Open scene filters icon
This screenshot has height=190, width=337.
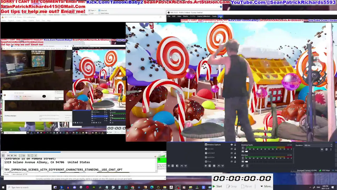(177, 166)
